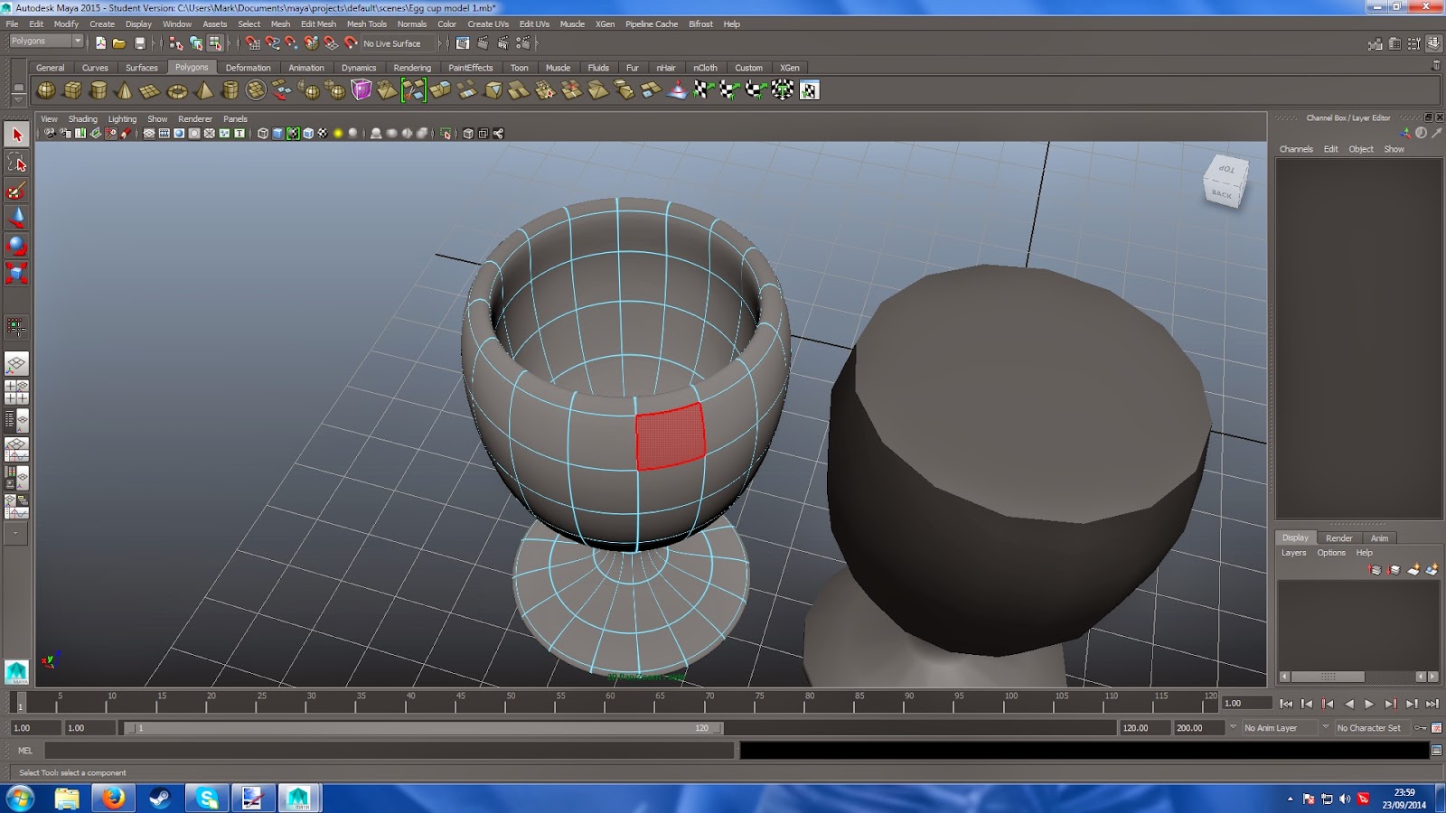The width and height of the screenshot is (1446, 813).
Task: Activate the Paint Selection tool
Action: click(x=16, y=191)
